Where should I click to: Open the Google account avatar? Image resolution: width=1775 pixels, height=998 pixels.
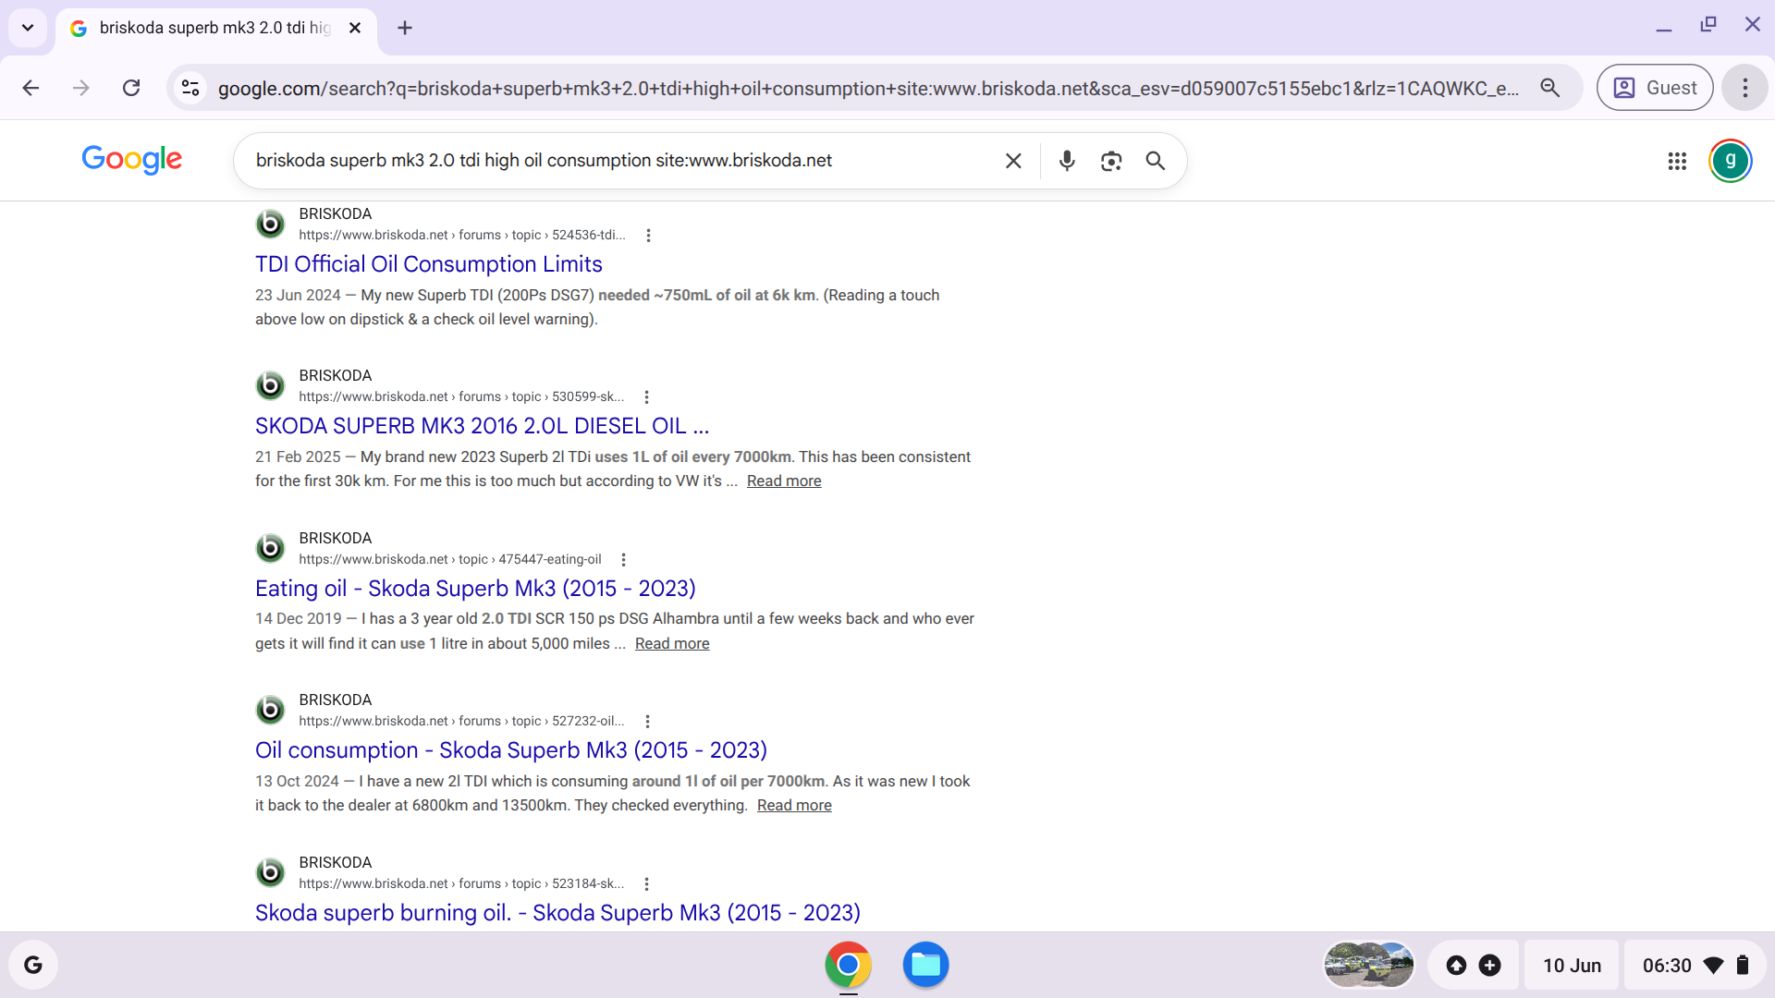1731,162
